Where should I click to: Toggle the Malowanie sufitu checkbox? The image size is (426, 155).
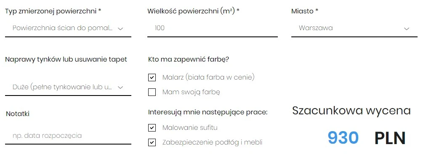(152, 128)
